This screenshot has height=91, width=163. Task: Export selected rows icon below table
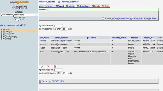(x=55, y=66)
